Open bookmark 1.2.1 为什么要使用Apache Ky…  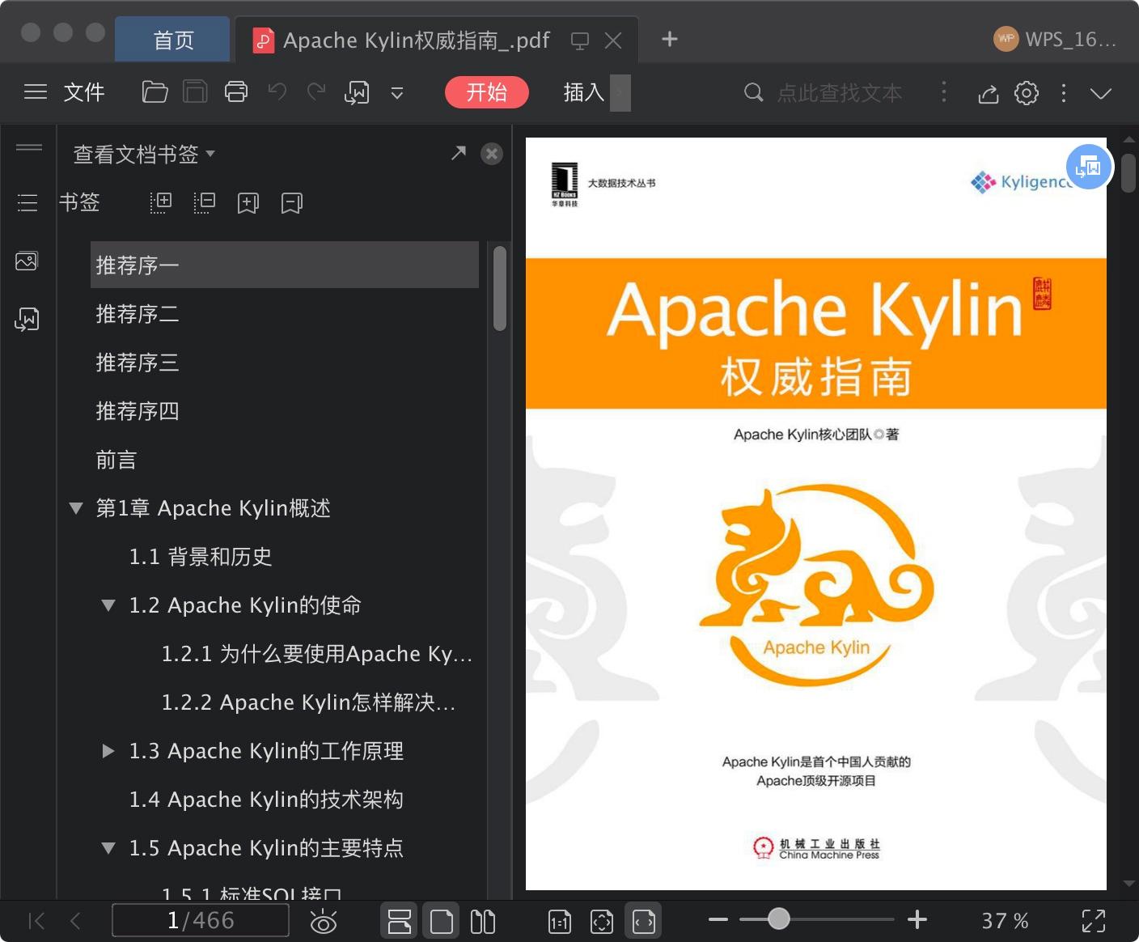click(317, 654)
